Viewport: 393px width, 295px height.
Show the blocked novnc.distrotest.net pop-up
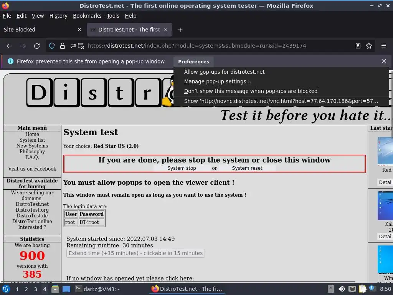click(x=281, y=101)
